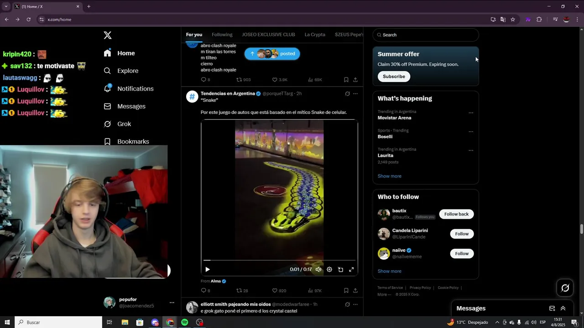Open the Terms of Service link

390,288
